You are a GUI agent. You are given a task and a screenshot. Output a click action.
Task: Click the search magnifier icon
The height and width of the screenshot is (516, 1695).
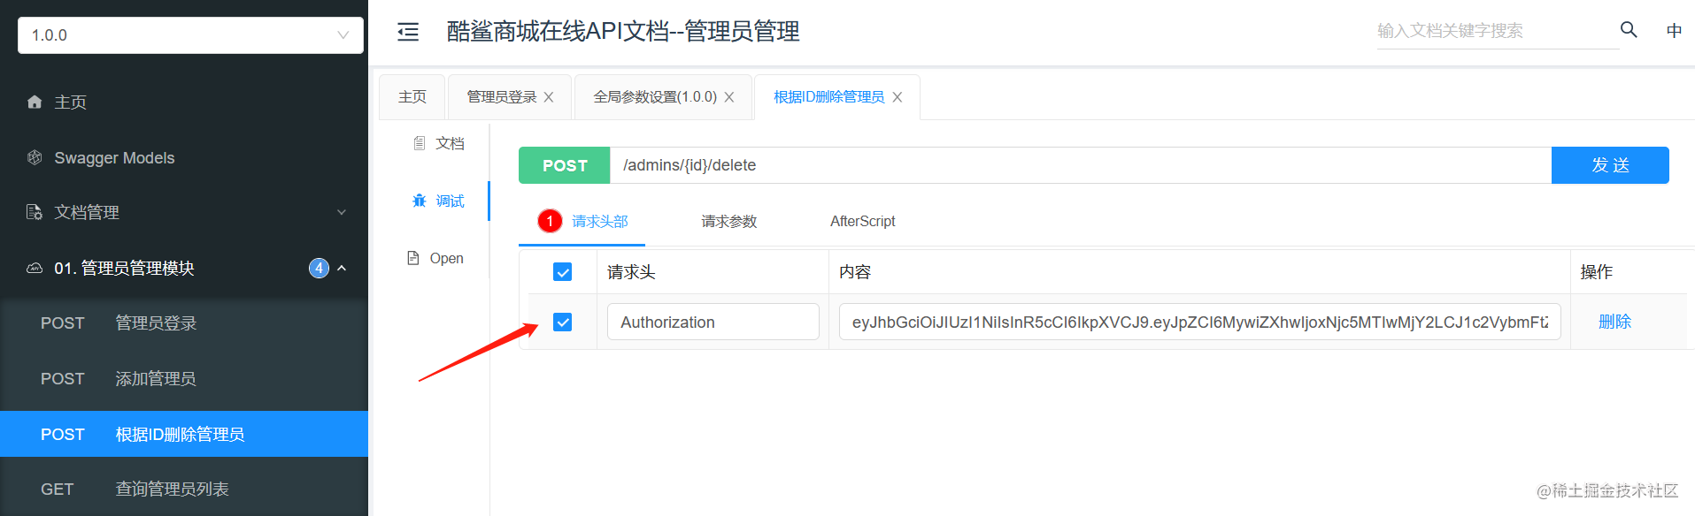pos(1629,30)
